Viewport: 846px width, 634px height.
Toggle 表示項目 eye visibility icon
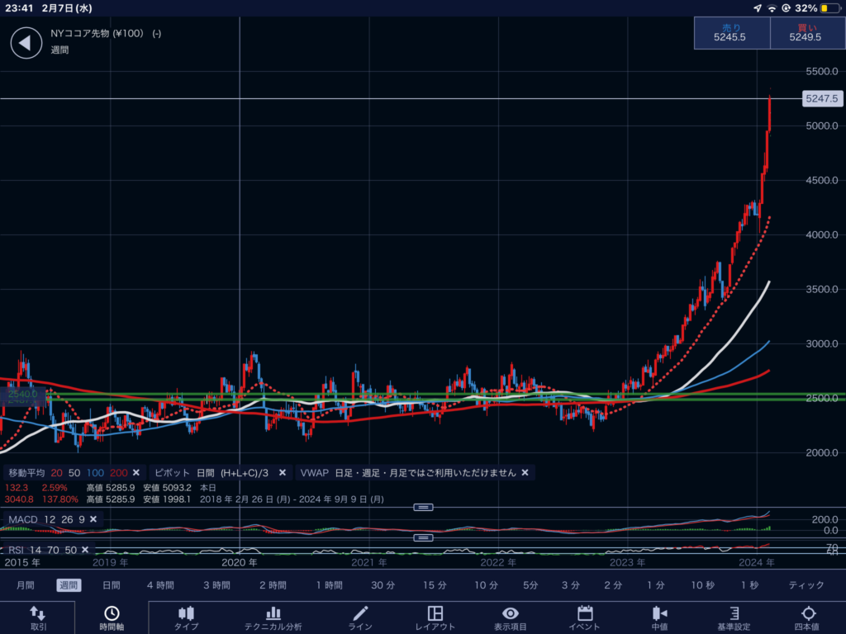[x=511, y=613]
